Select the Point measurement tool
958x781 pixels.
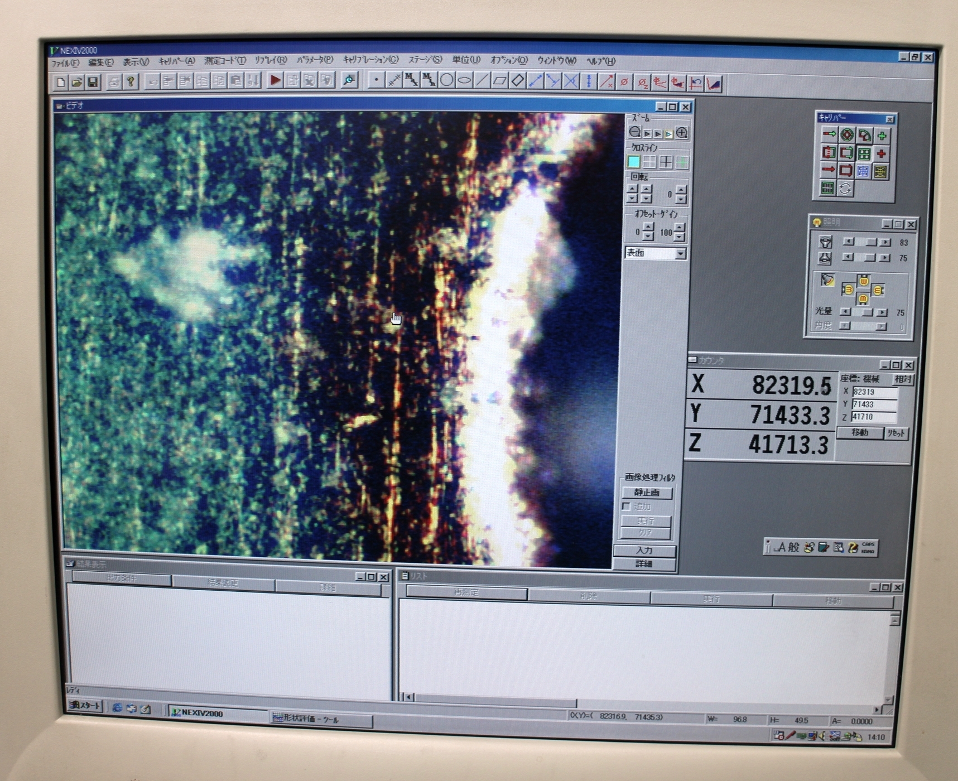[377, 80]
